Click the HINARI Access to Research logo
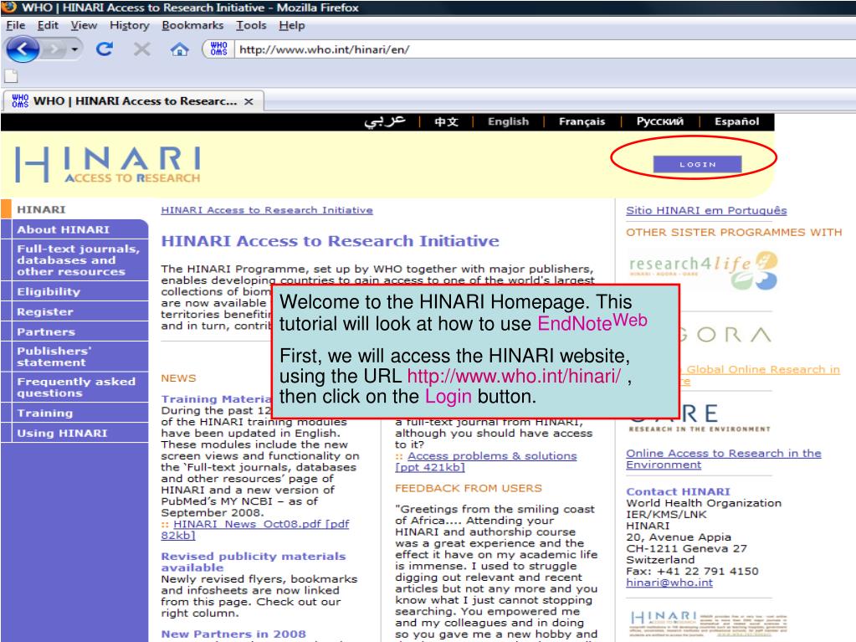 (x=108, y=164)
